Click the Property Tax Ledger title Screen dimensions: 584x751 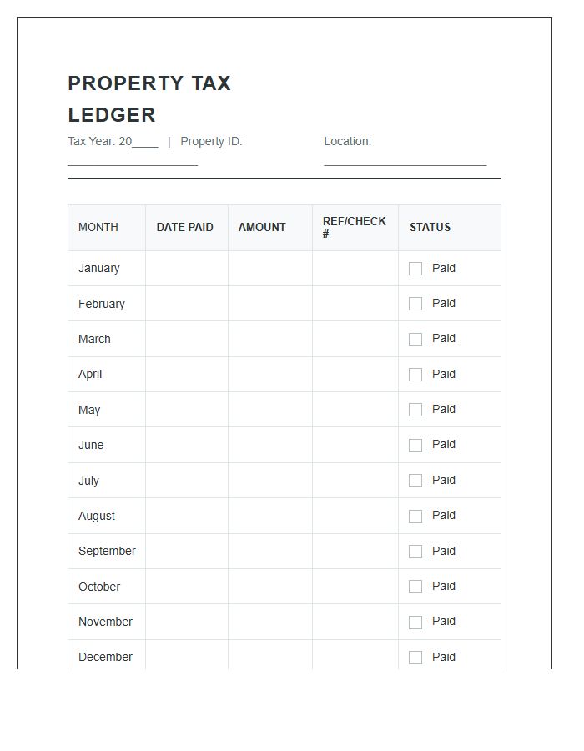(x=149, y=99)
